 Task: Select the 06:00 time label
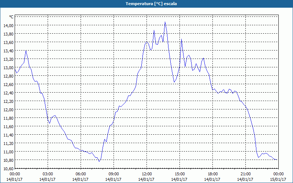[81, 174]
